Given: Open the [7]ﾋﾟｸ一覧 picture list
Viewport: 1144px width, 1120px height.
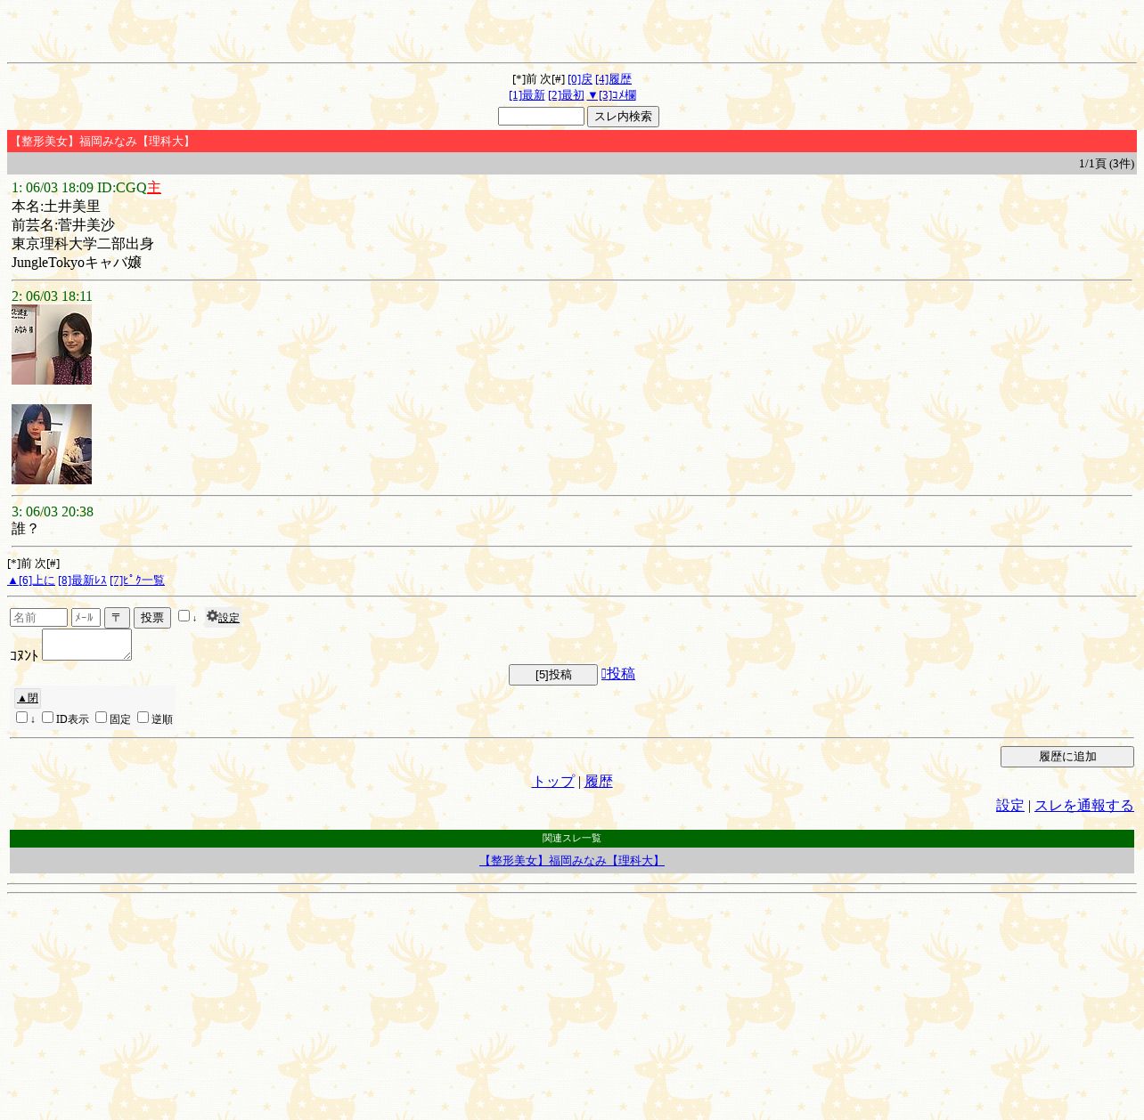Looking at the screenshot, I should 137,580.
